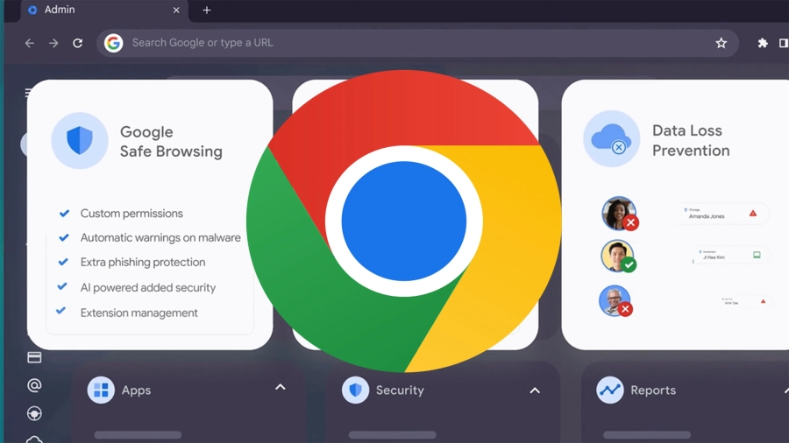The width and height of the screenshot is (789, 443).
Task: Reload the page with the refresh icon
Action: (x=77, y=43)
